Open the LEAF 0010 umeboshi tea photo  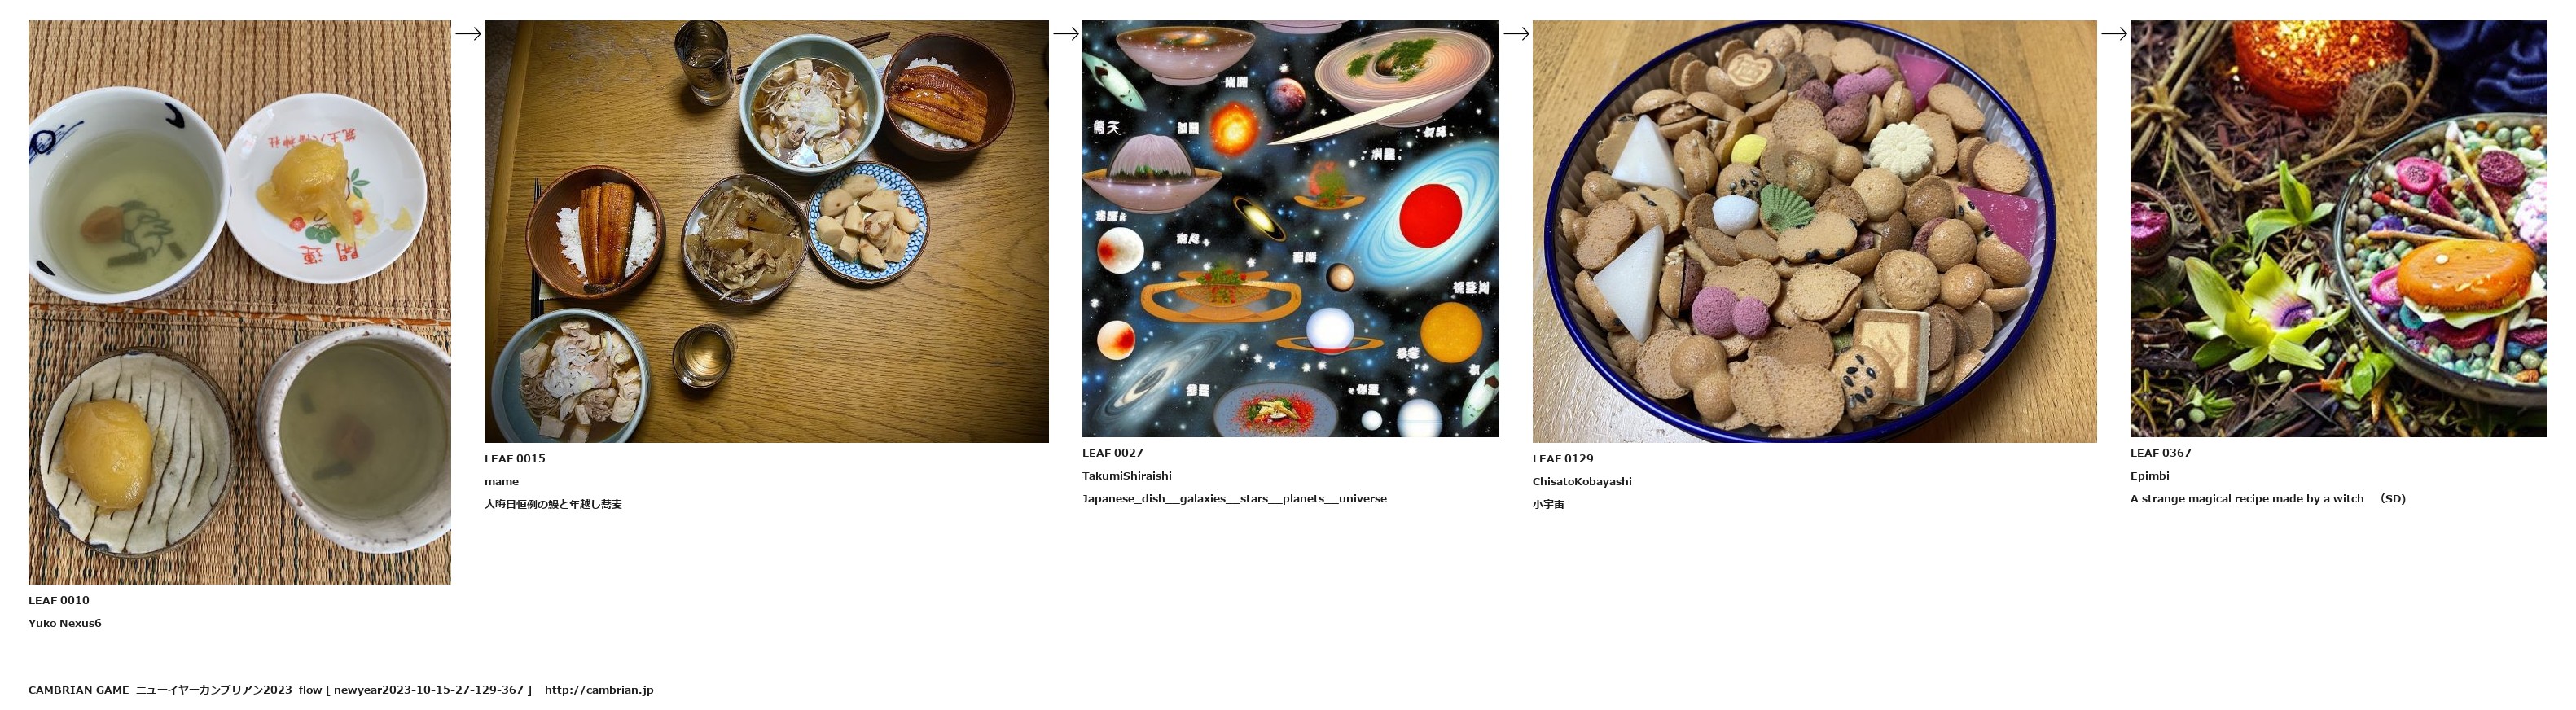coord(239,302)
